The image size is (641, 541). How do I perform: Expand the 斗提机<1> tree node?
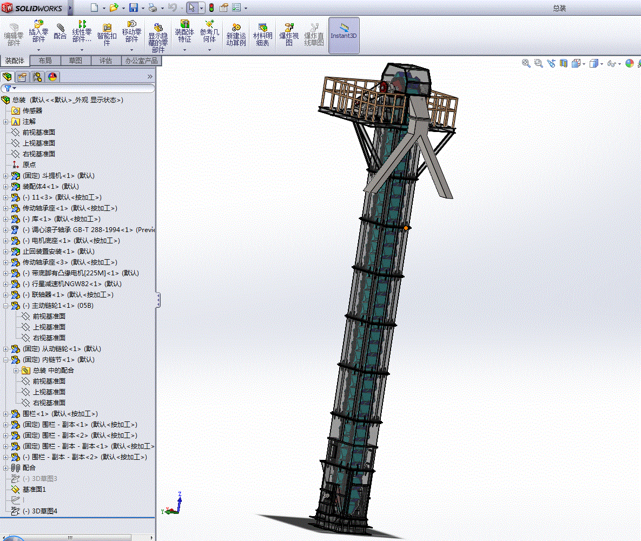tap(6, 176)
